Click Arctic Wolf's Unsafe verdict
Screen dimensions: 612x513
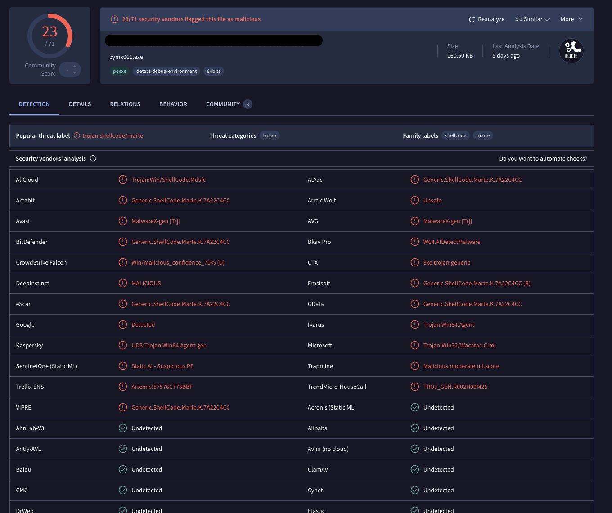pos(432,200)
